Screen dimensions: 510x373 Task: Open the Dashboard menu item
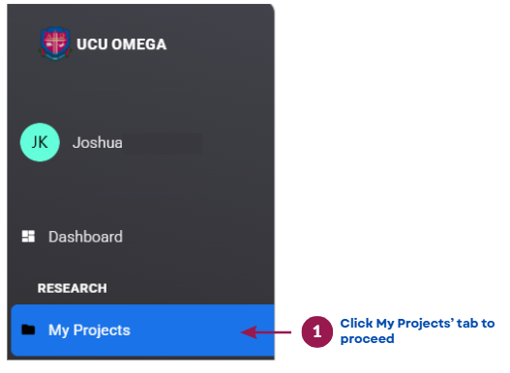coord(85,237)
